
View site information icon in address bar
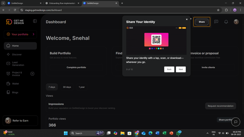(x=22, y=10)
